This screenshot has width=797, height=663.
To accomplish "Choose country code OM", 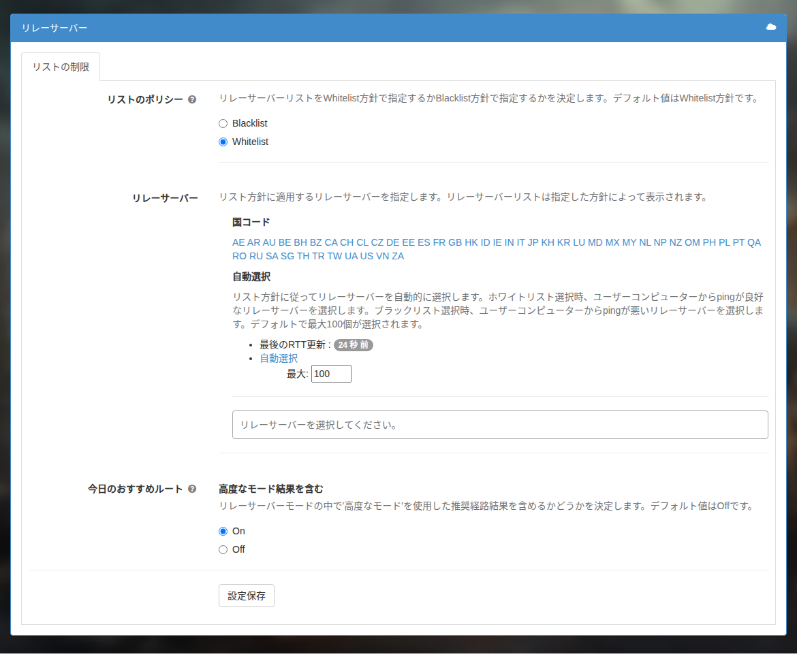I will 692,242.
